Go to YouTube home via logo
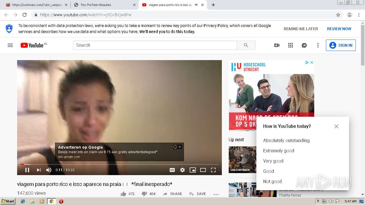Viewport: 365px width, 205px height. tap(32, 45)
